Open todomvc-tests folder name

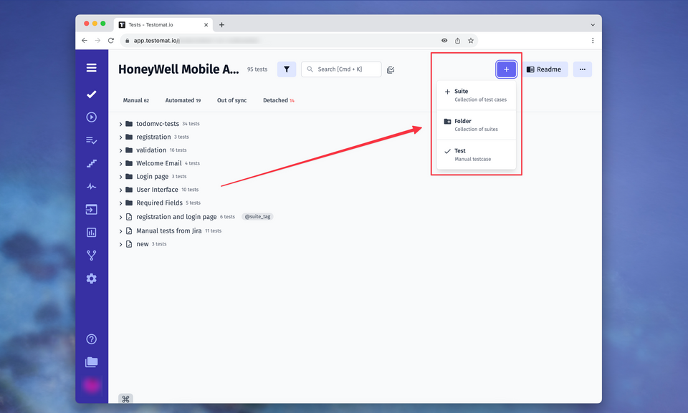click(x=158, y=124)
